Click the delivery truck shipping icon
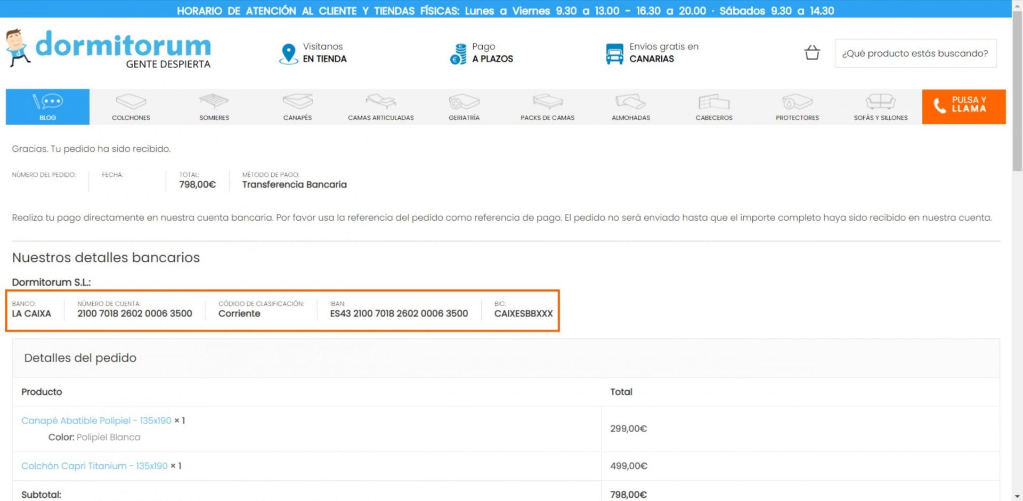Viewport: 1023px width, 501px height. (614, 54)
